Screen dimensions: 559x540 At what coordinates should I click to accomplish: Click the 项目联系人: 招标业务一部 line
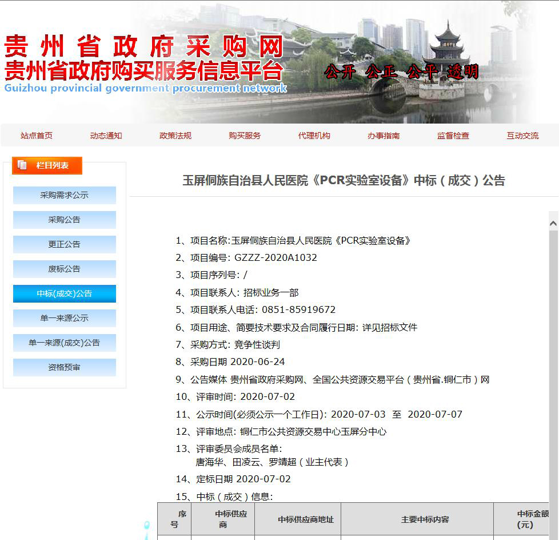pos(237,293)
